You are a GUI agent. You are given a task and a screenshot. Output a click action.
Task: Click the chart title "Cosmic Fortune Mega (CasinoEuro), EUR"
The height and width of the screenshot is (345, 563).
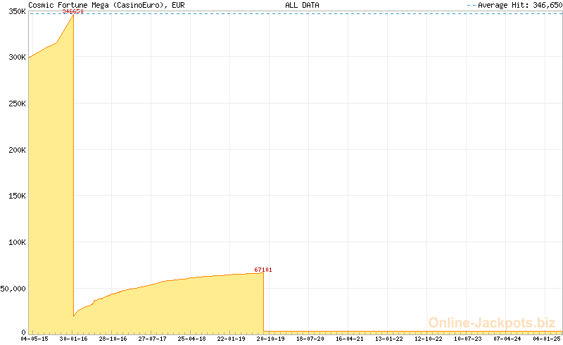(106, 5)
